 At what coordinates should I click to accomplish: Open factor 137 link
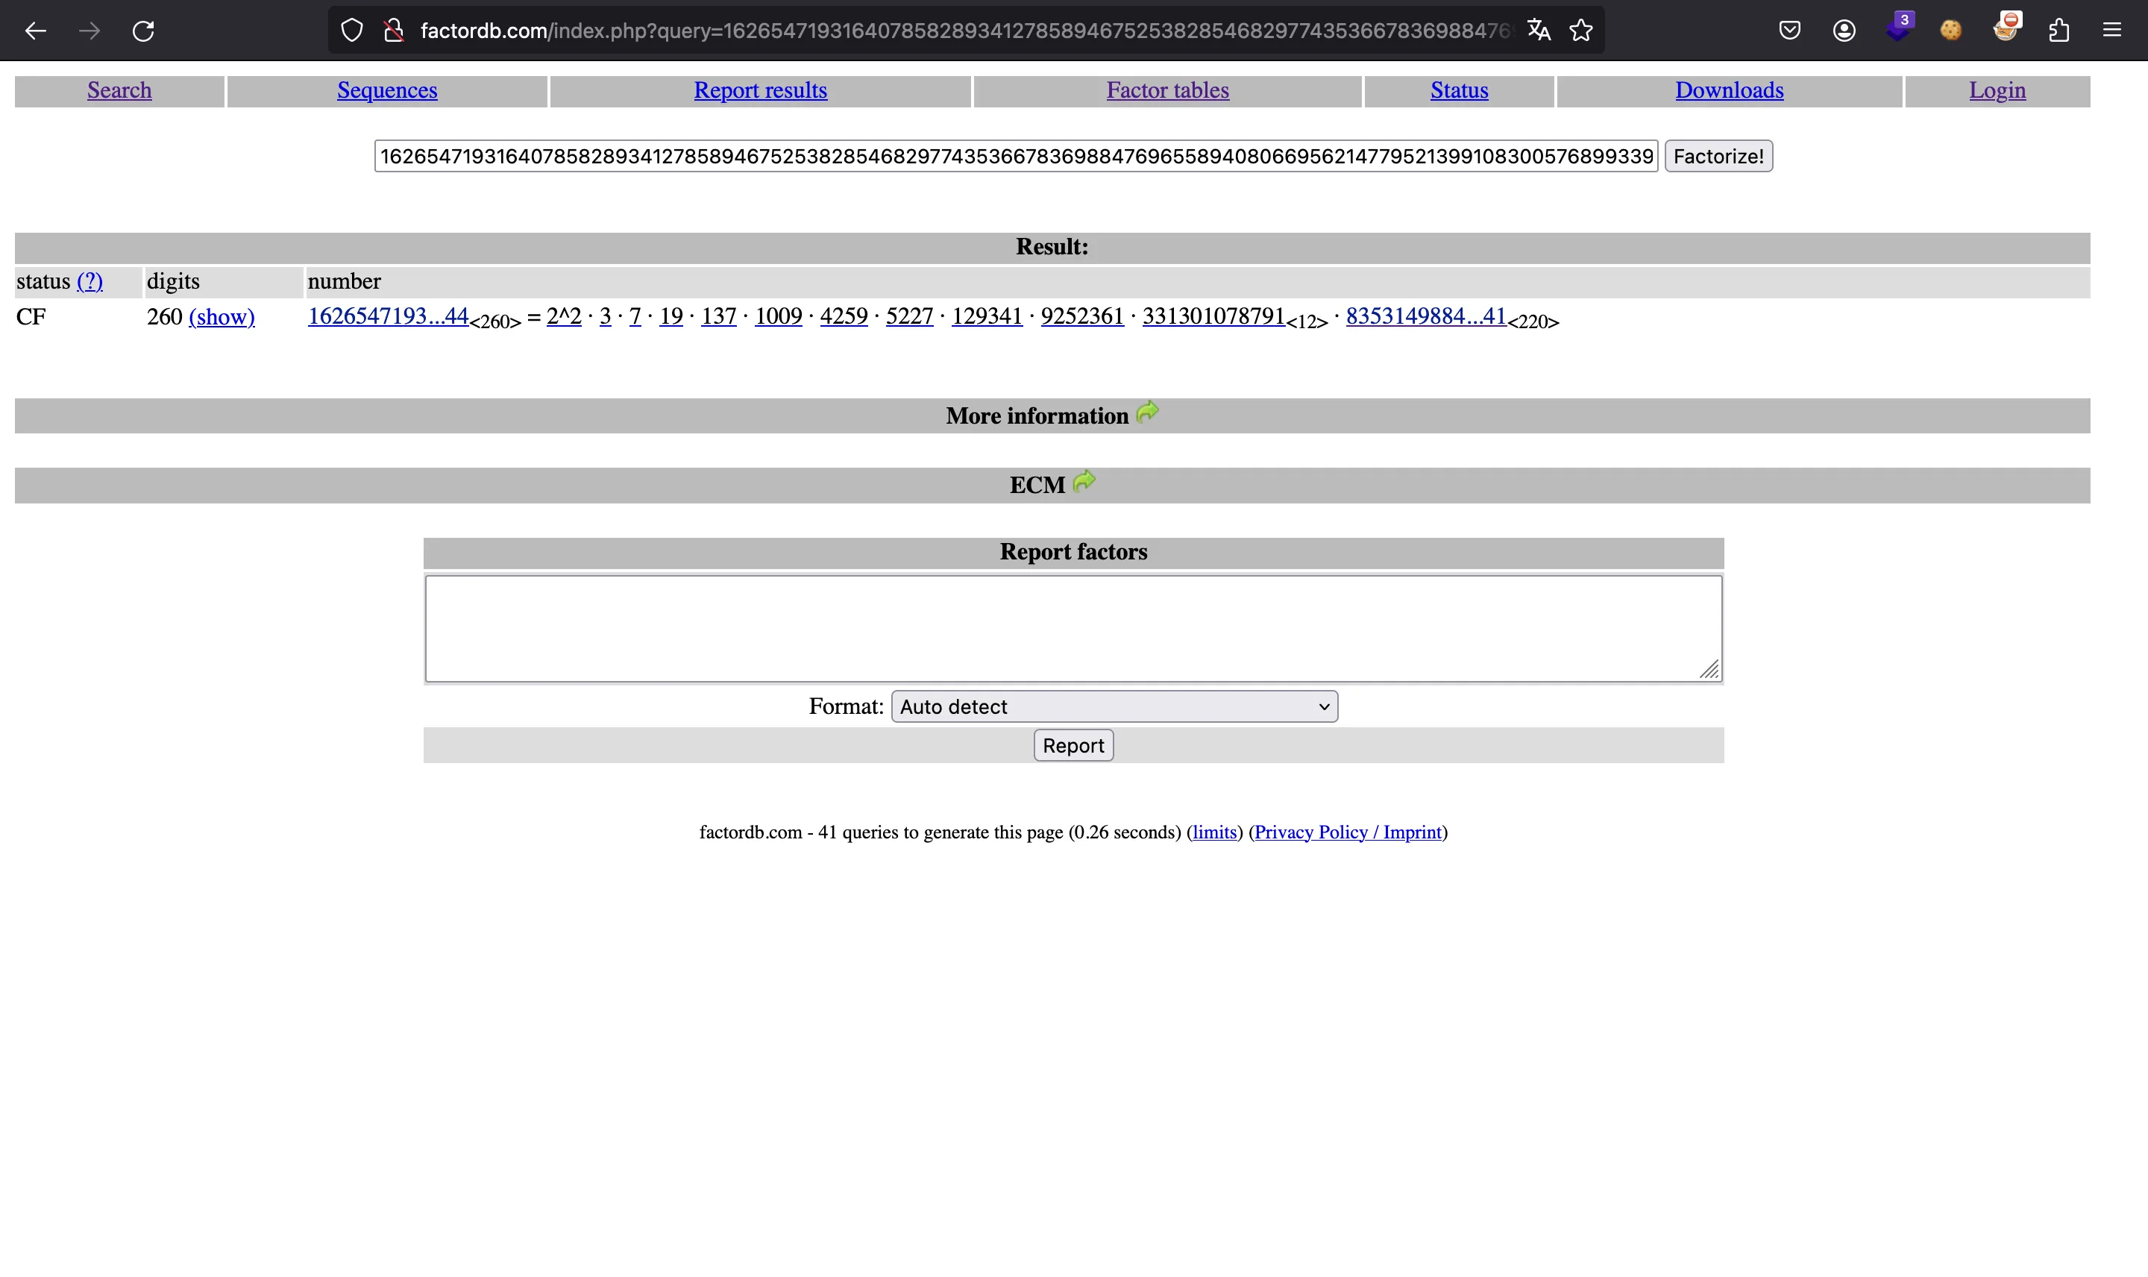[x=719, y=316]
